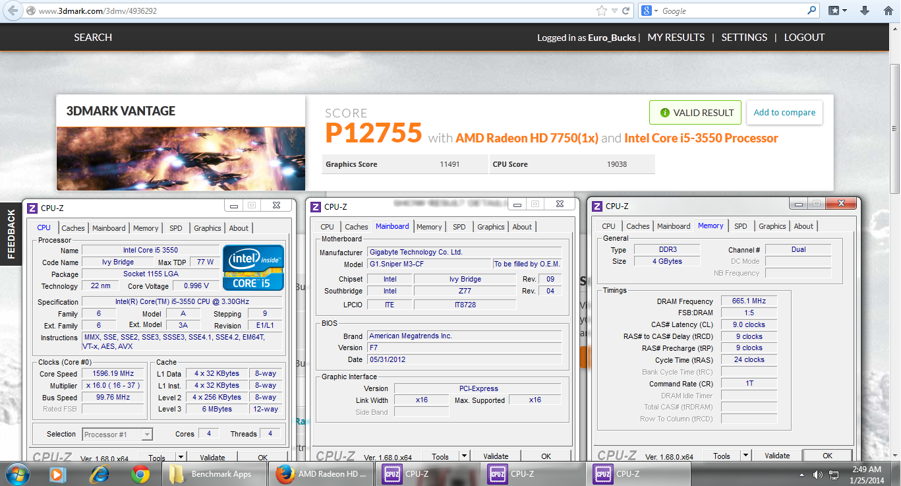This screenshot has width=901, height=486.
Task: Expand Tools dropdown arrow in middle CPU-Z
Action: (464, 456)
